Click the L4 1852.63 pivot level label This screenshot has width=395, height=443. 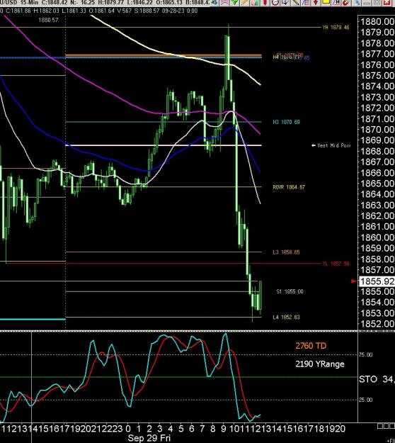click(286, 318)
